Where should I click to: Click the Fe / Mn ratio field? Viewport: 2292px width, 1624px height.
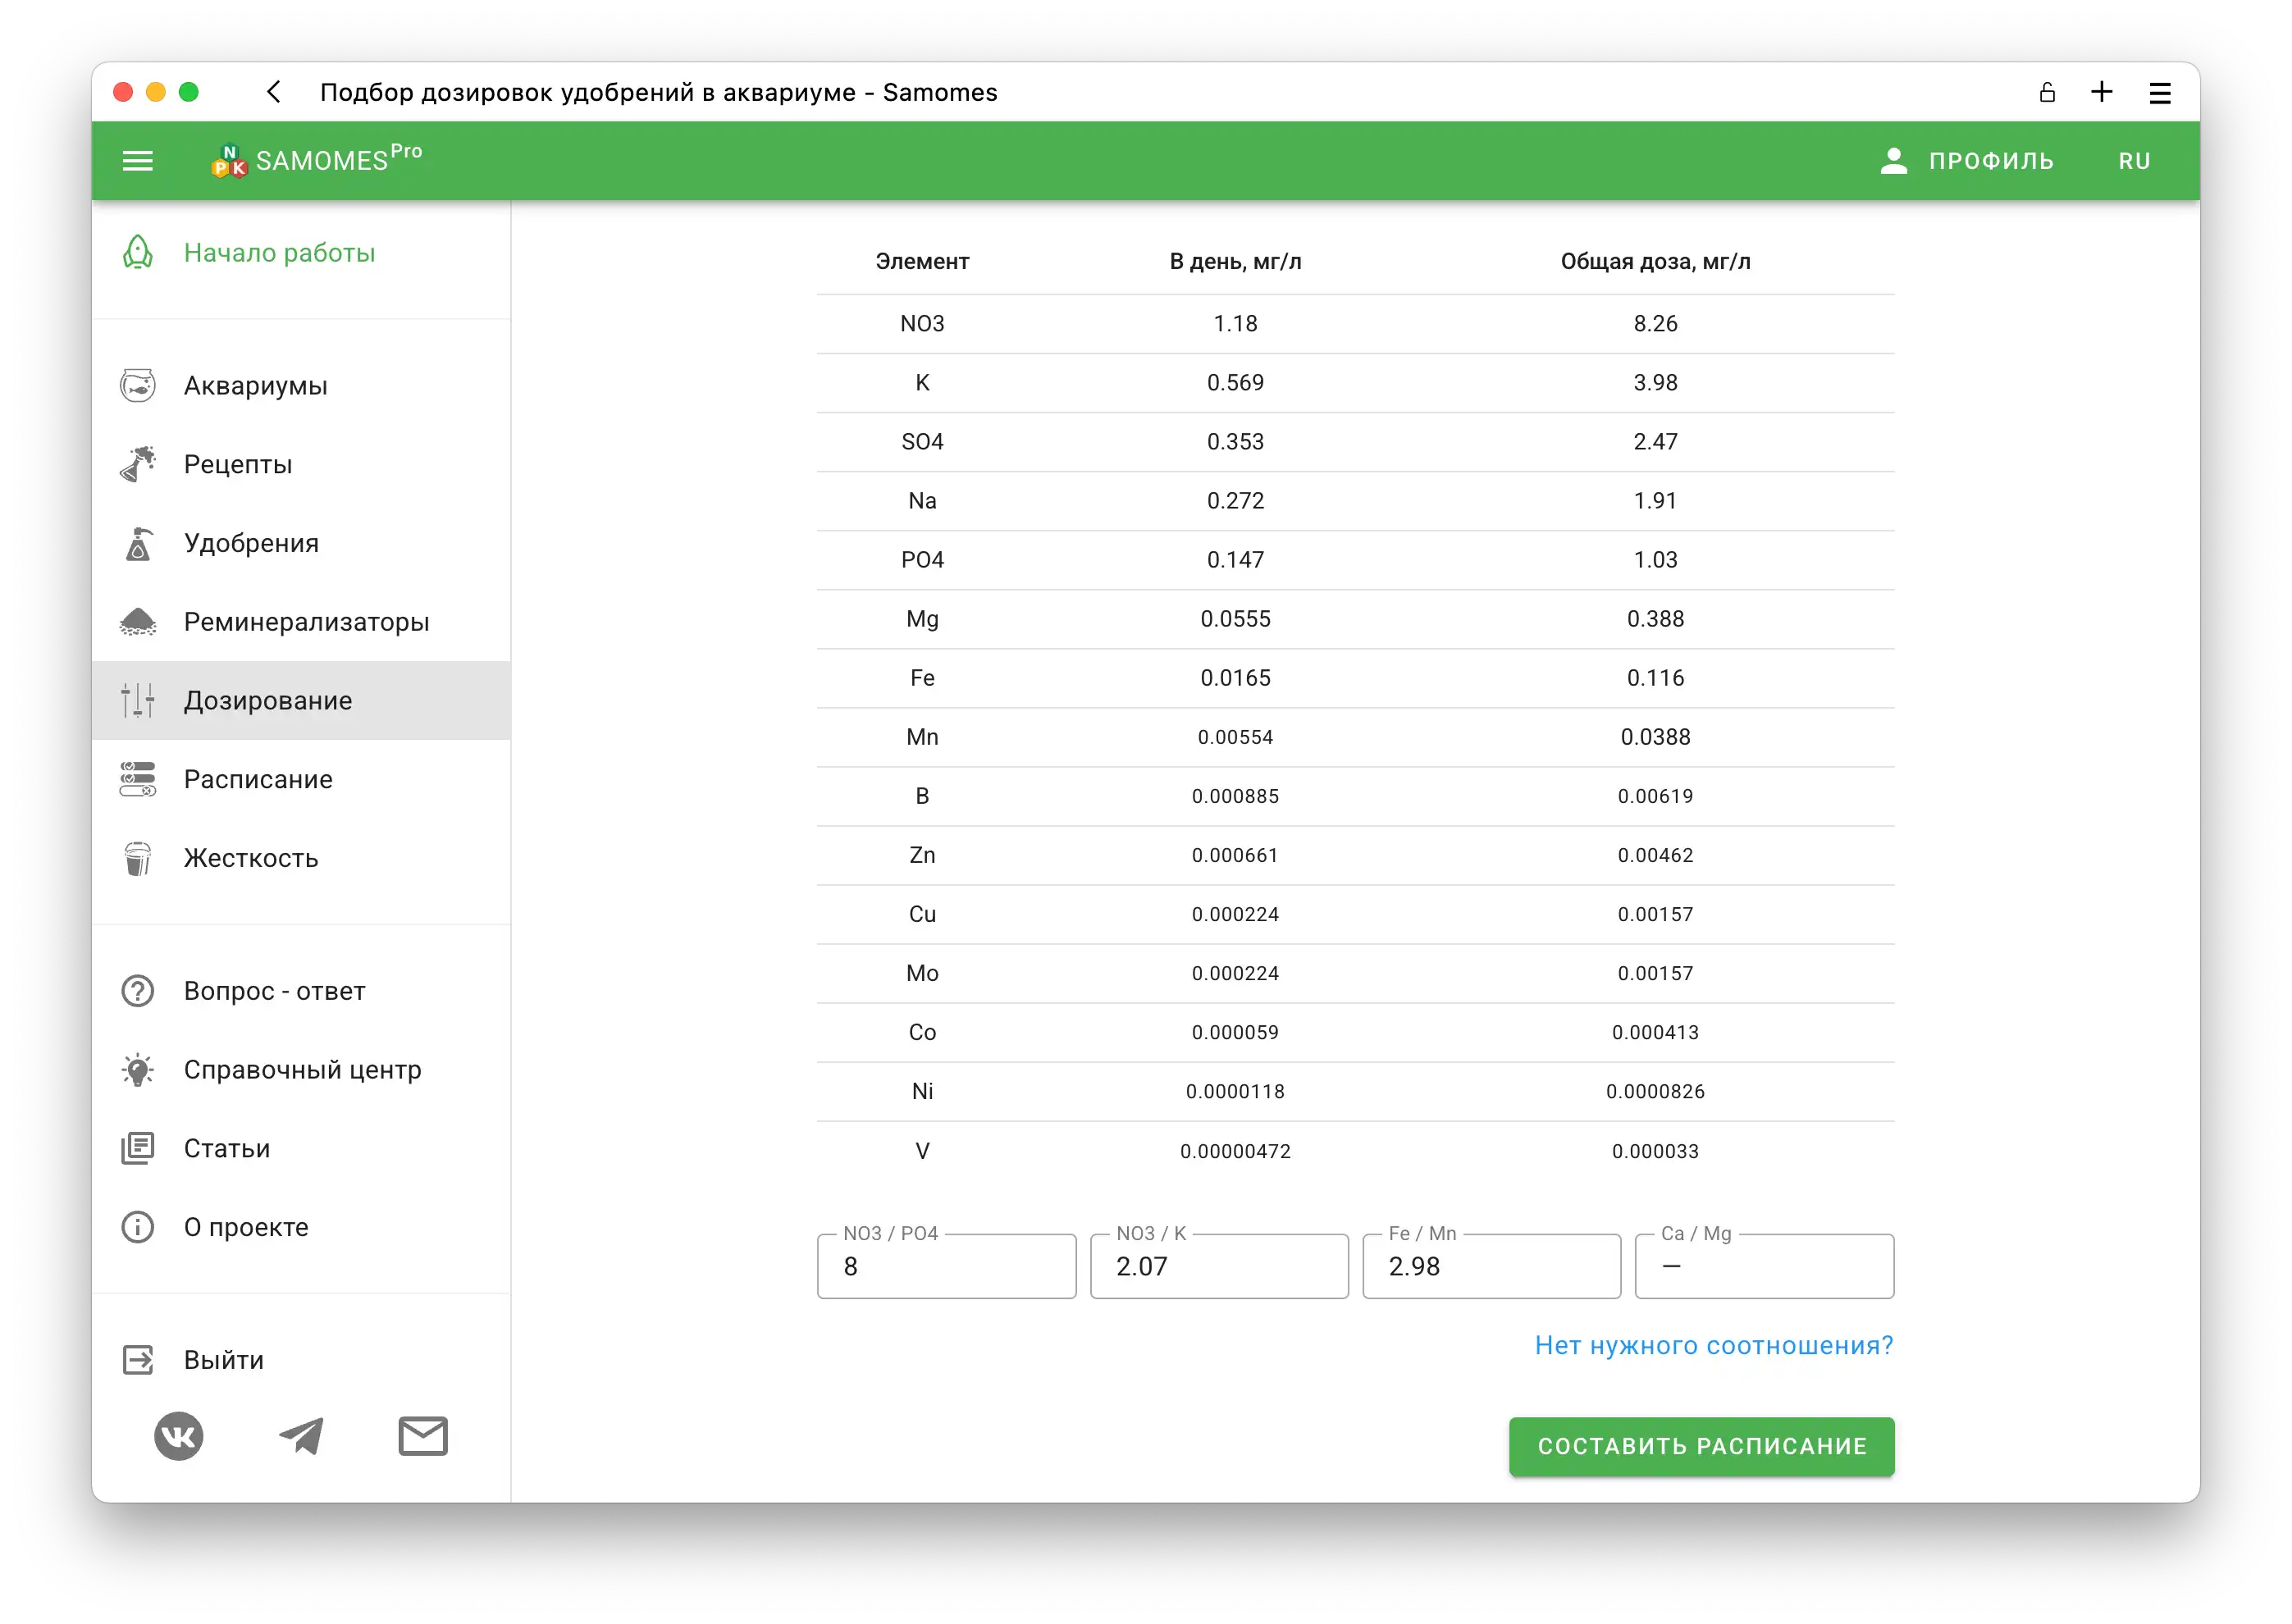(x=1490, y=1266)
